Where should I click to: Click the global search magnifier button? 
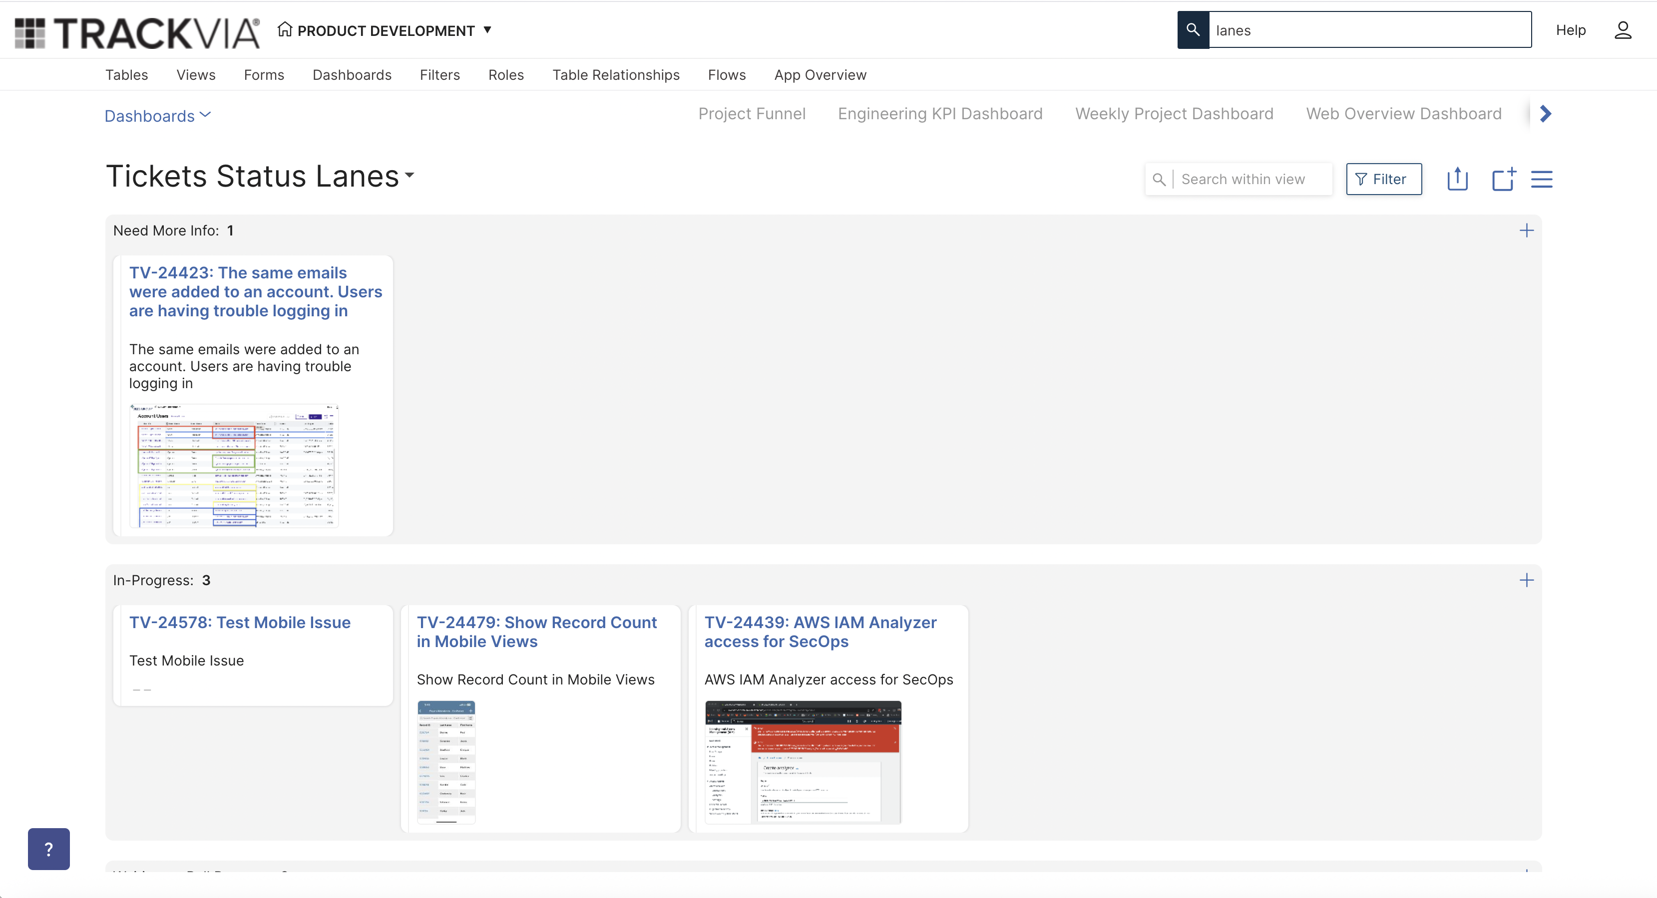click(1193, 29)
